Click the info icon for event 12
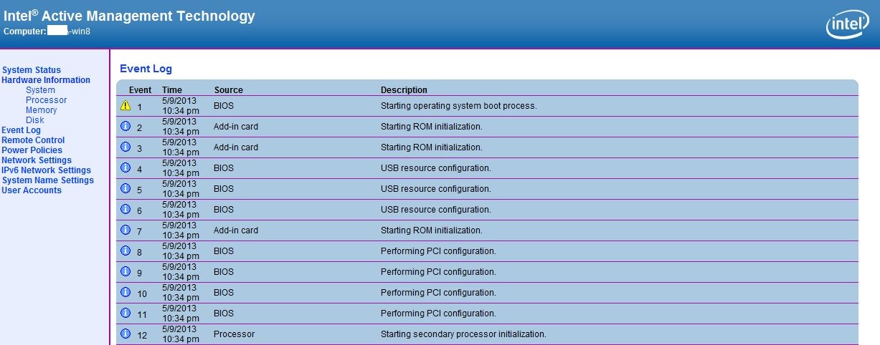 point(126,334)
